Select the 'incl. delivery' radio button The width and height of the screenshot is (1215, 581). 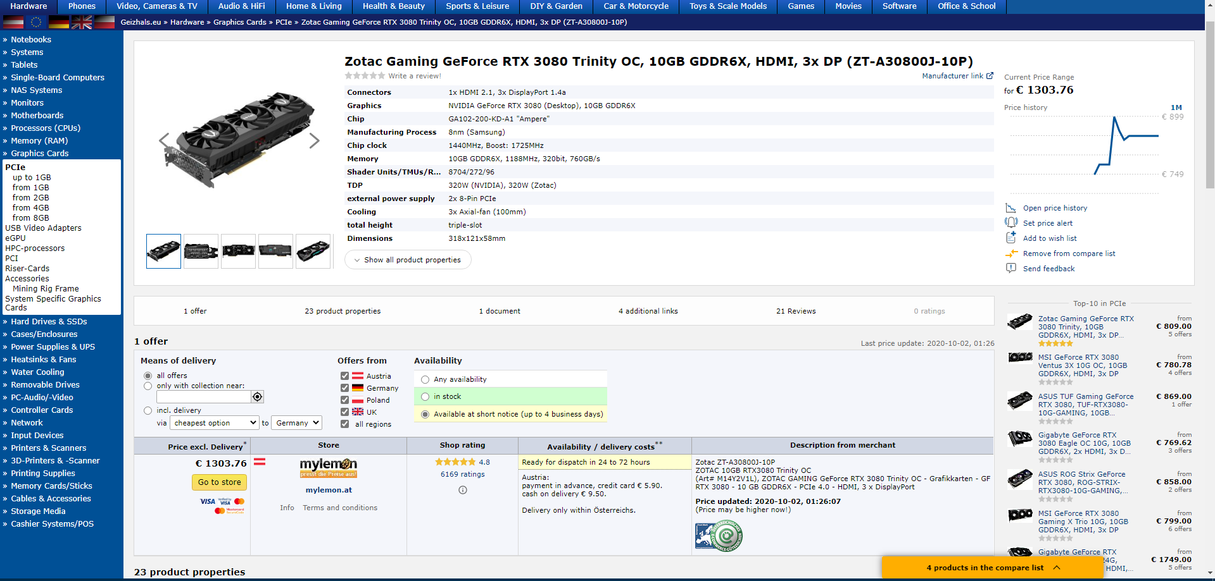click(x=148, y=410)
